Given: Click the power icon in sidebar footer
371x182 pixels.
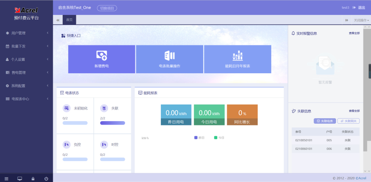Looking at the screenshot, I should [x=46, y=179].
